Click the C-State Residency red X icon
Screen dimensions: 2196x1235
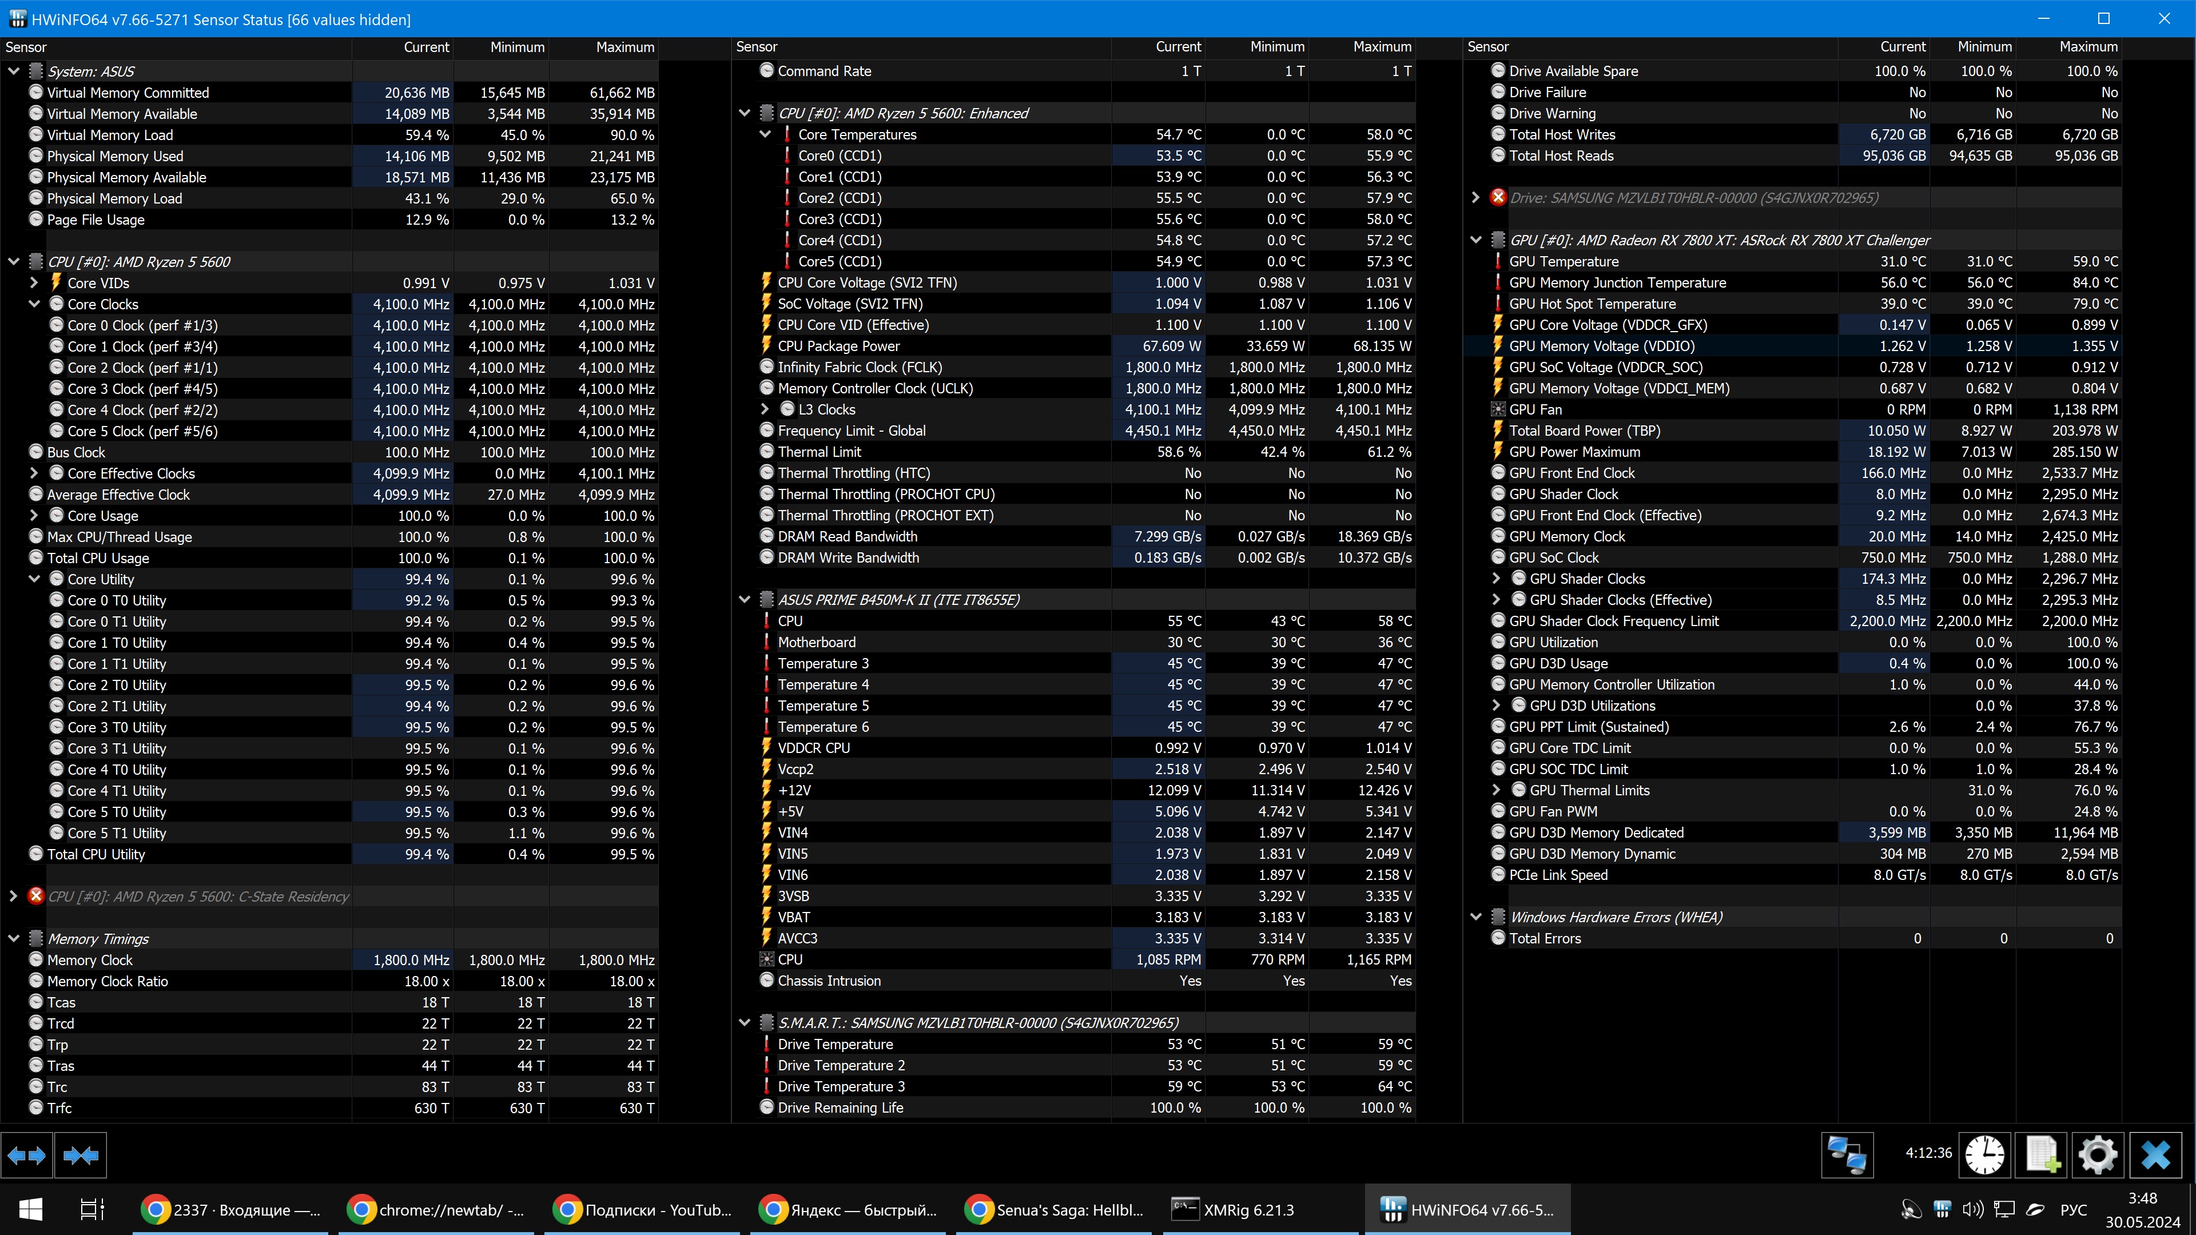tap(36, 896)
